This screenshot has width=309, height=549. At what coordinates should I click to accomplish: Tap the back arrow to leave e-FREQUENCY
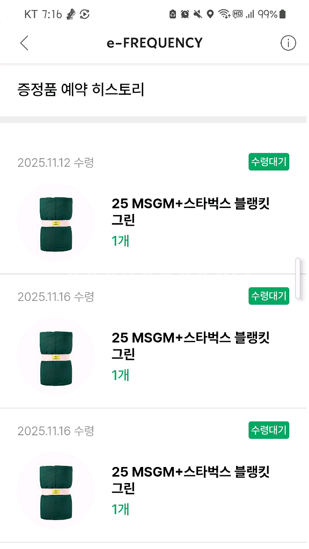(24, 43)
